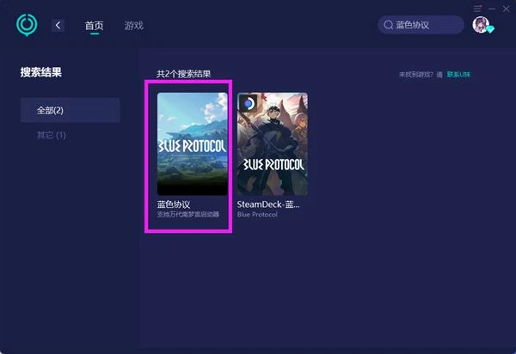Image resolution: width=516 pixels, height=354 pixels.
Task: Go back using the left arrow button
Action: pyautogui.click(x=58, y=26)
